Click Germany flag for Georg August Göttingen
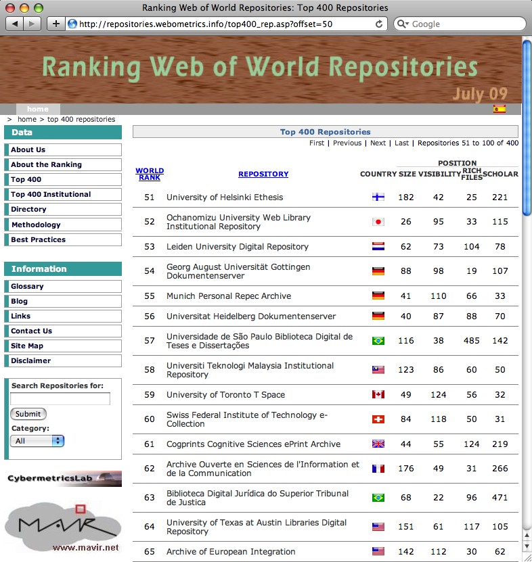 (x=378, y=271)
